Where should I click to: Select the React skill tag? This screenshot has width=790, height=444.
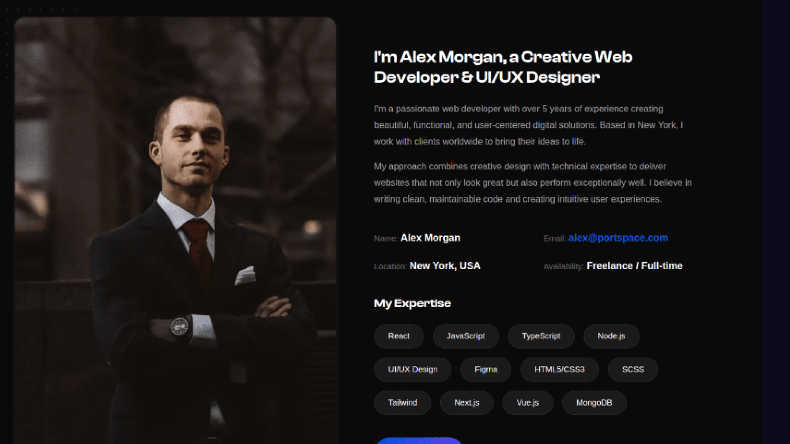click(399, 336)
